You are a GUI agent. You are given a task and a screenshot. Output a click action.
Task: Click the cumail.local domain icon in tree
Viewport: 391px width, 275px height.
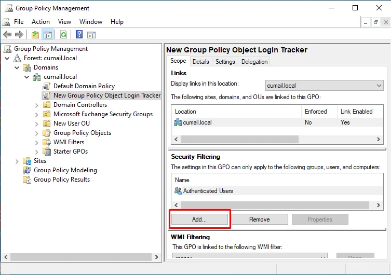point(37,77)
